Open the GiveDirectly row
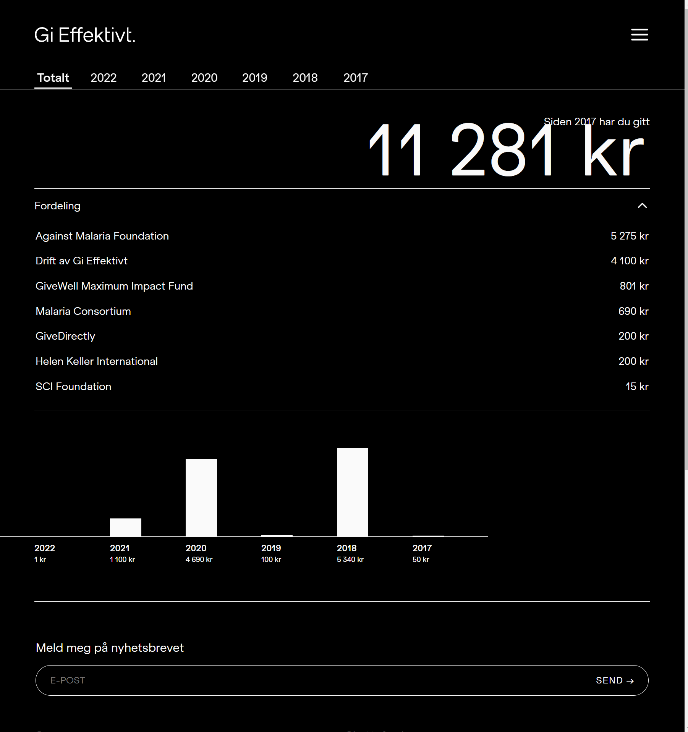 [65, 336]
